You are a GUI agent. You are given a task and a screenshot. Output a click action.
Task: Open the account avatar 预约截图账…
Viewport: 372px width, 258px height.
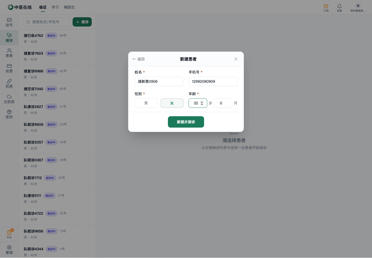[358, 8]
